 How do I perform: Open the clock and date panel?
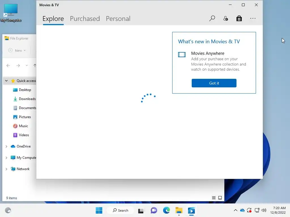tap(278, 210)
